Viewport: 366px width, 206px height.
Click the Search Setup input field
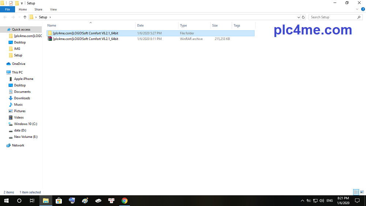coord(332,17)
